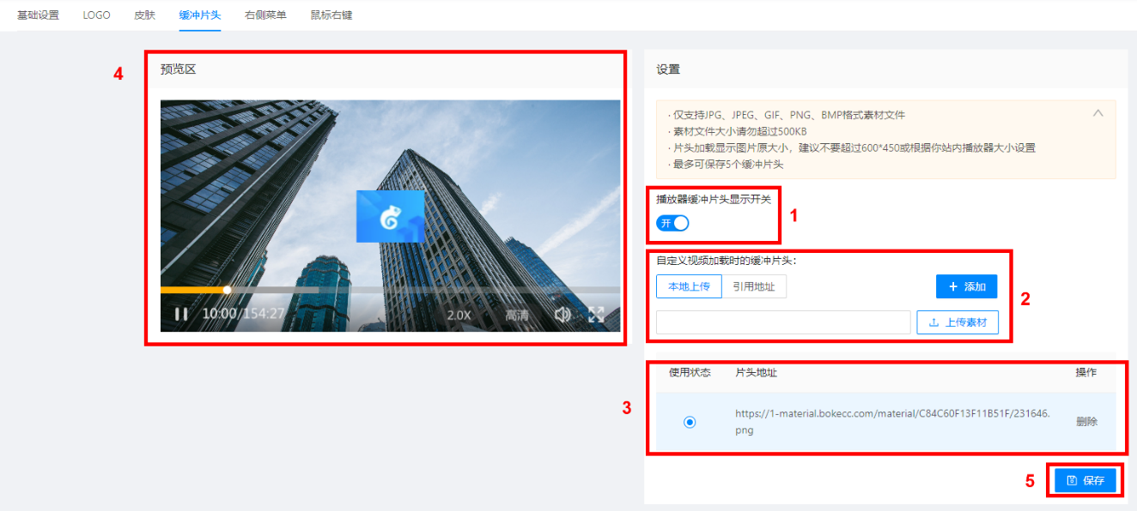
Task: Delete the saved intro via 删除
Action: point(1086,422)
